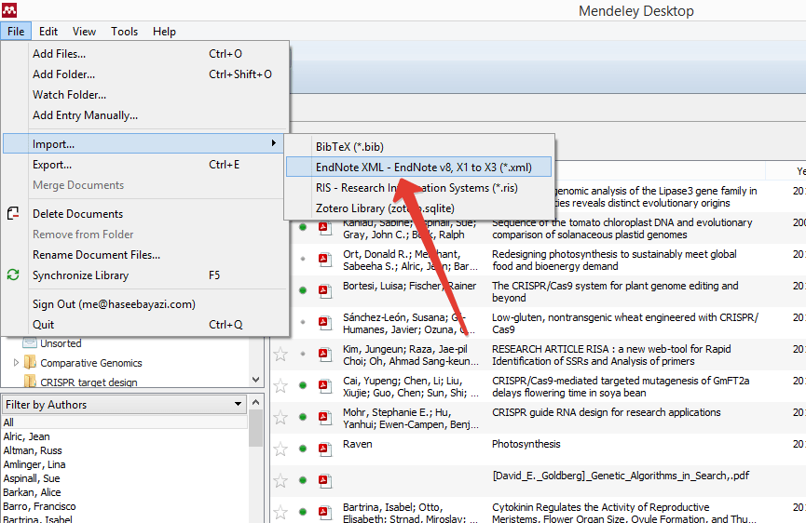
Task: Star the Bartrina, Isabel article
Action: 280,512
